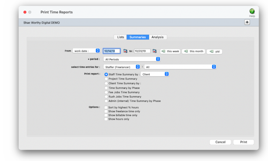Click the plus button beside Shae Worthy Digital DEMO
268x161 pixels.
point(247,22)
